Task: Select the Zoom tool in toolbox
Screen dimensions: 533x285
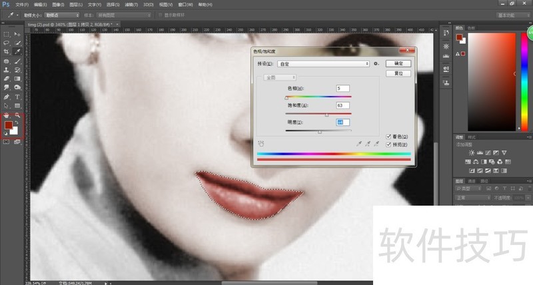Action: tap(17, 115)
